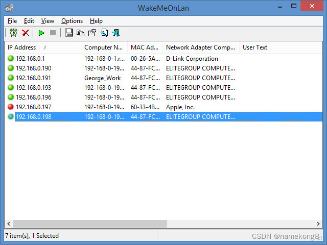This screenshot has width=327, height=245.
Task: Click the Apple, Inc. adapter cell
Action: pos(180,107)
